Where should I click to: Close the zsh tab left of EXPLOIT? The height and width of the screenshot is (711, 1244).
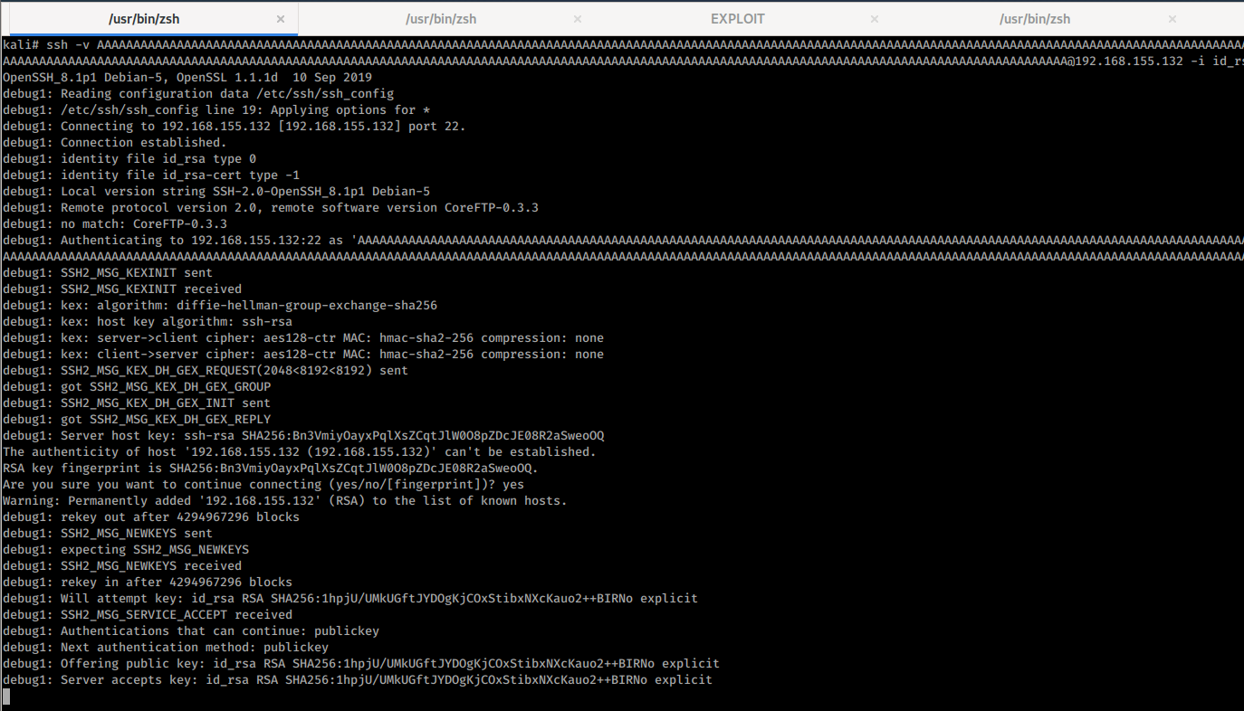[x=578, y=19]
